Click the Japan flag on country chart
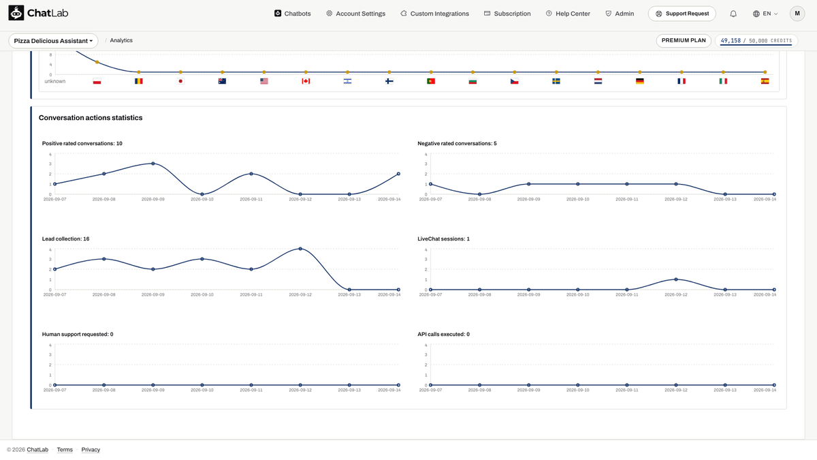This screenshot has width=817, height=460. (180, 81)
